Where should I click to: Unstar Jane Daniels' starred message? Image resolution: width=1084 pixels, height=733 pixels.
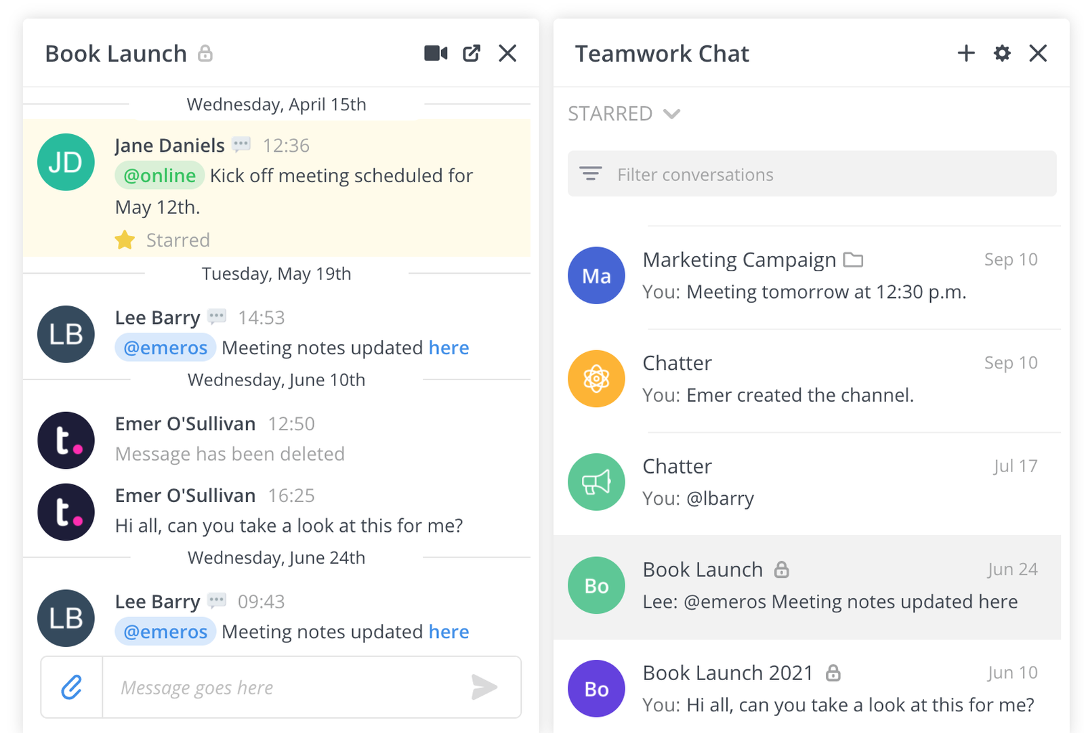pos(125,240)
